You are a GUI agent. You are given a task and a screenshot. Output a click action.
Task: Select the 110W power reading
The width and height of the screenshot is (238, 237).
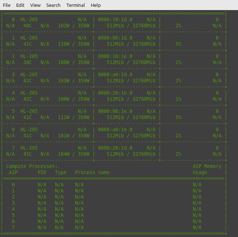(64, 44)
